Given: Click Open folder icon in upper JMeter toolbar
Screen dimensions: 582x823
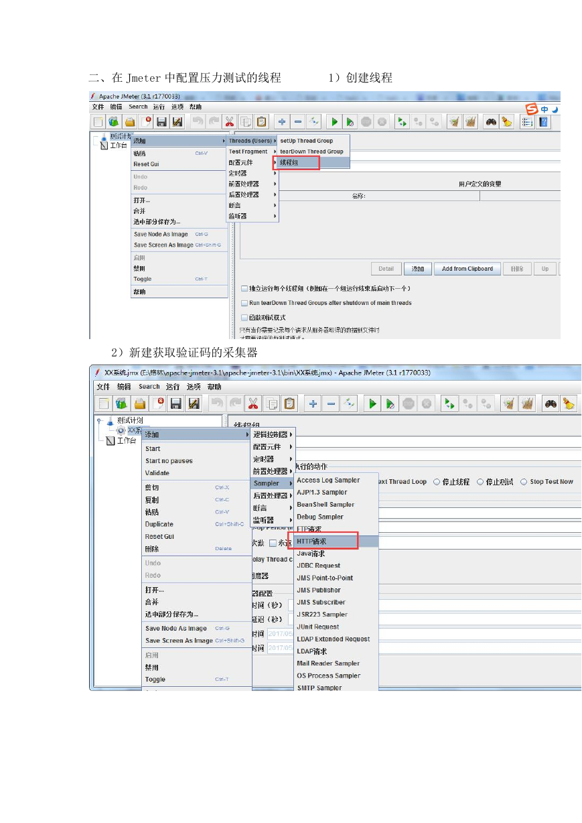Looking at the screenshot, I should click(130, 121).
